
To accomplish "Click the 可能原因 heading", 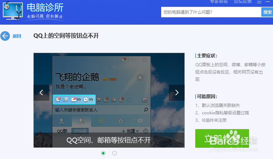I will [x=207, y=96].
